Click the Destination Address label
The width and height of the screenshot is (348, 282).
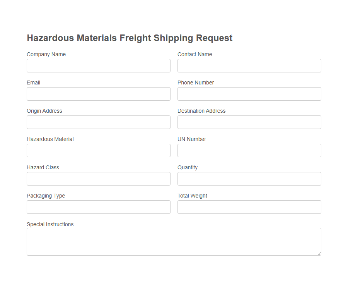(x=201, y=111)
